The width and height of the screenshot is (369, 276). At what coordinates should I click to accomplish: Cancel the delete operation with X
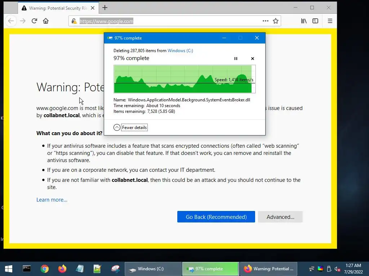click(253, 59)
